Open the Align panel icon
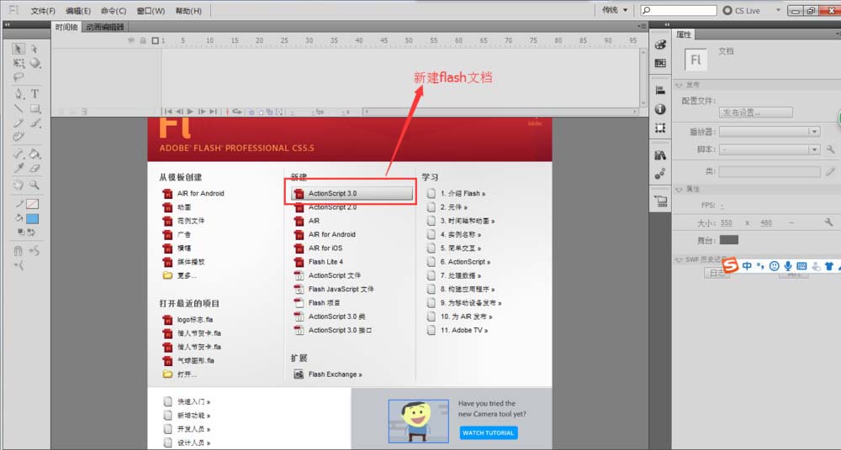 pos(660,91)
